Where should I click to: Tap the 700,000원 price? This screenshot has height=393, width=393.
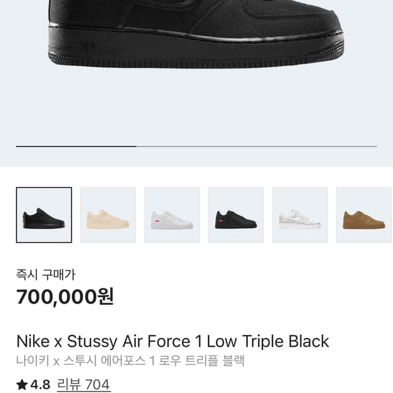pos(65,297)
